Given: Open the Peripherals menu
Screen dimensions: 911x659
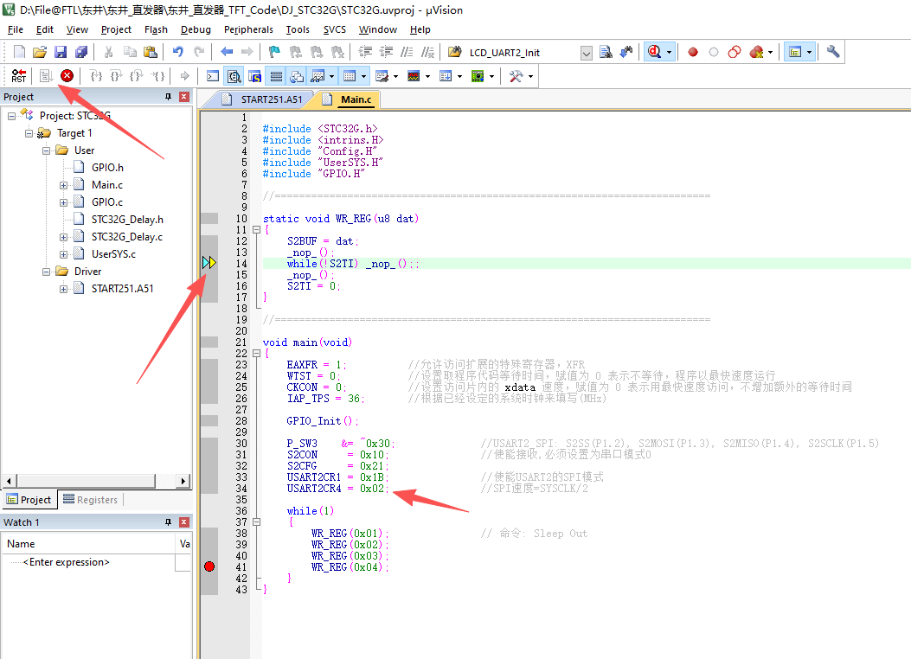Looking at the screenshot, I should coord(248,29).
